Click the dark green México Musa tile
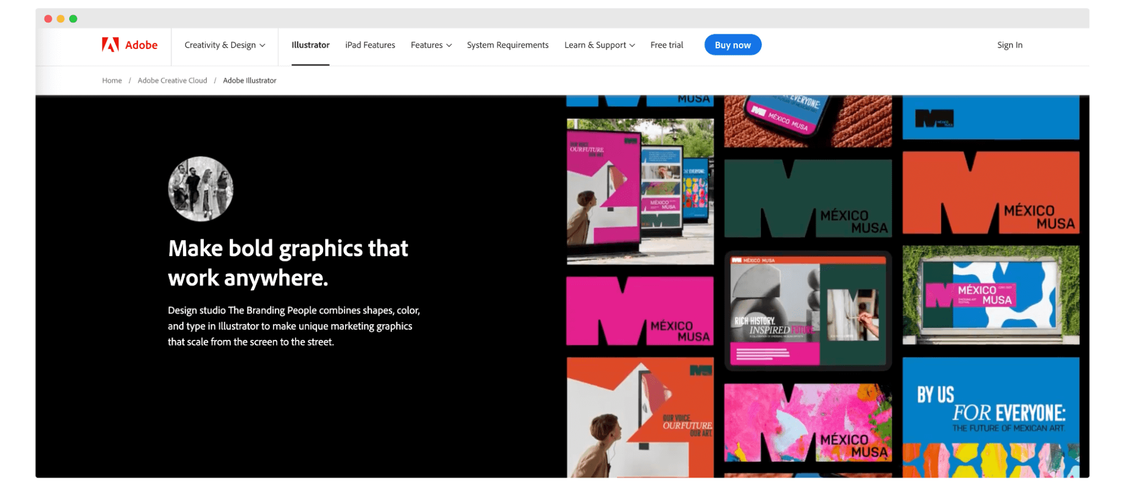 pyautogui.click(x=808, y=198)
